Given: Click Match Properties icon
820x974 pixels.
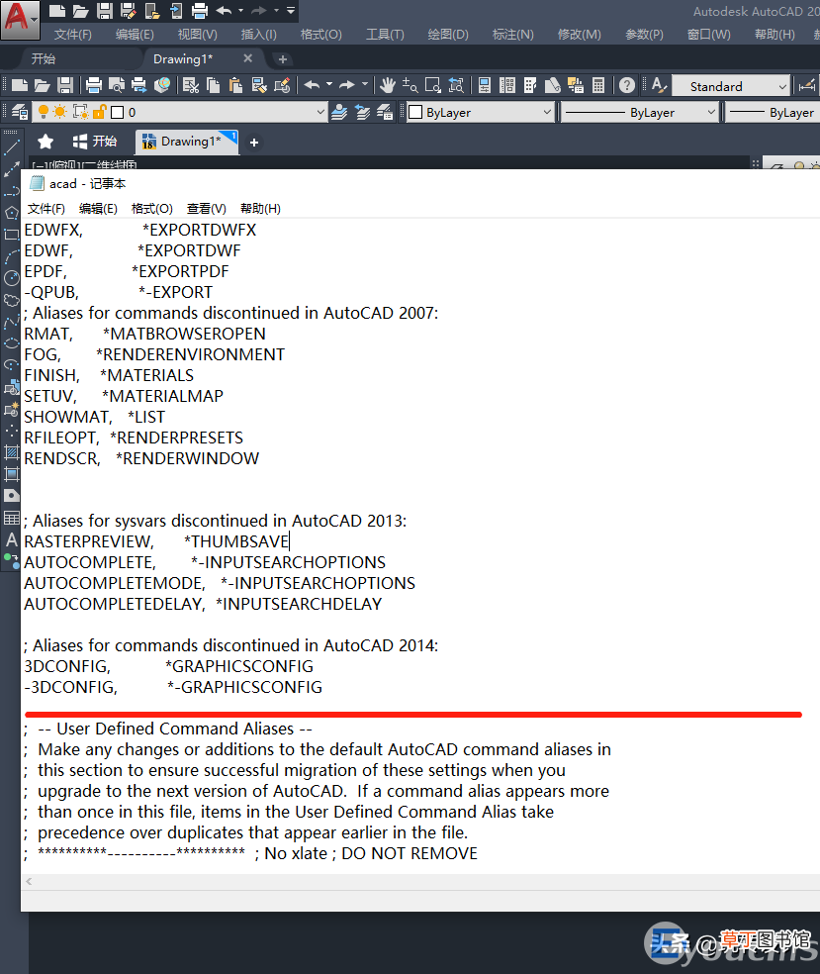Looking at the screenshot, I should [x=259, y=85].
